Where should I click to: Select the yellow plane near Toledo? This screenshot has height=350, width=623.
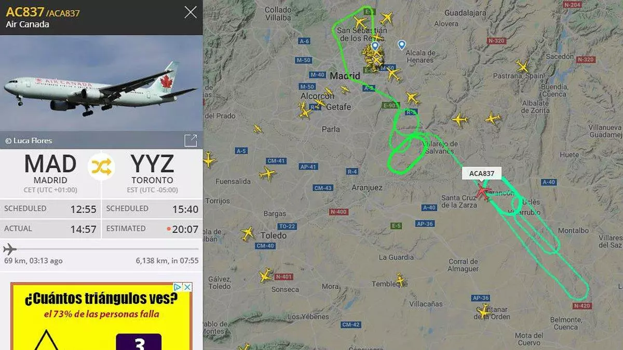[248, 233]
